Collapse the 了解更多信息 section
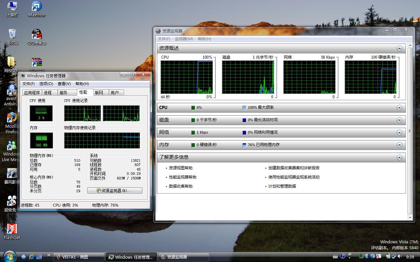 [x=399, y=158]
